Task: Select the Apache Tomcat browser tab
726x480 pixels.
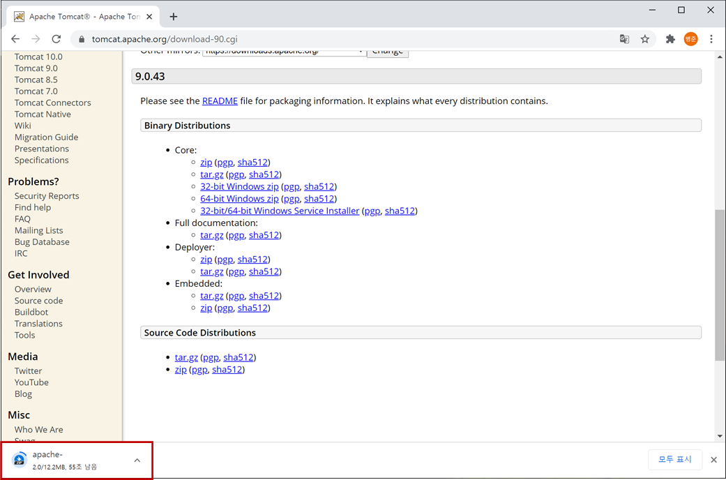Action: 82,17
